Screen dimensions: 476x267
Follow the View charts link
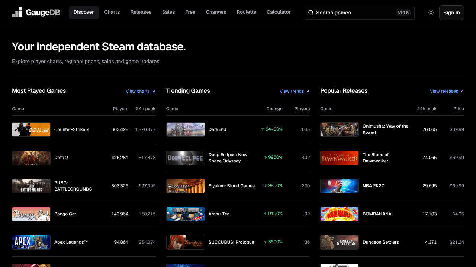pyautogui.click(x=141, y=91)
